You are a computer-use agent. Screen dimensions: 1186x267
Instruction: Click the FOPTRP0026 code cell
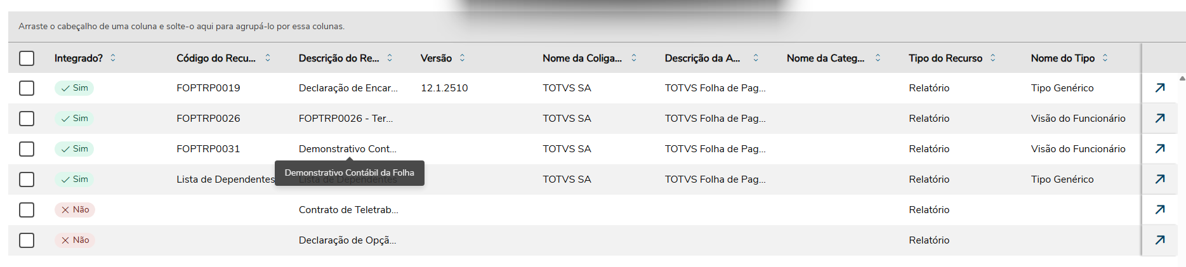tap(208, 119)
